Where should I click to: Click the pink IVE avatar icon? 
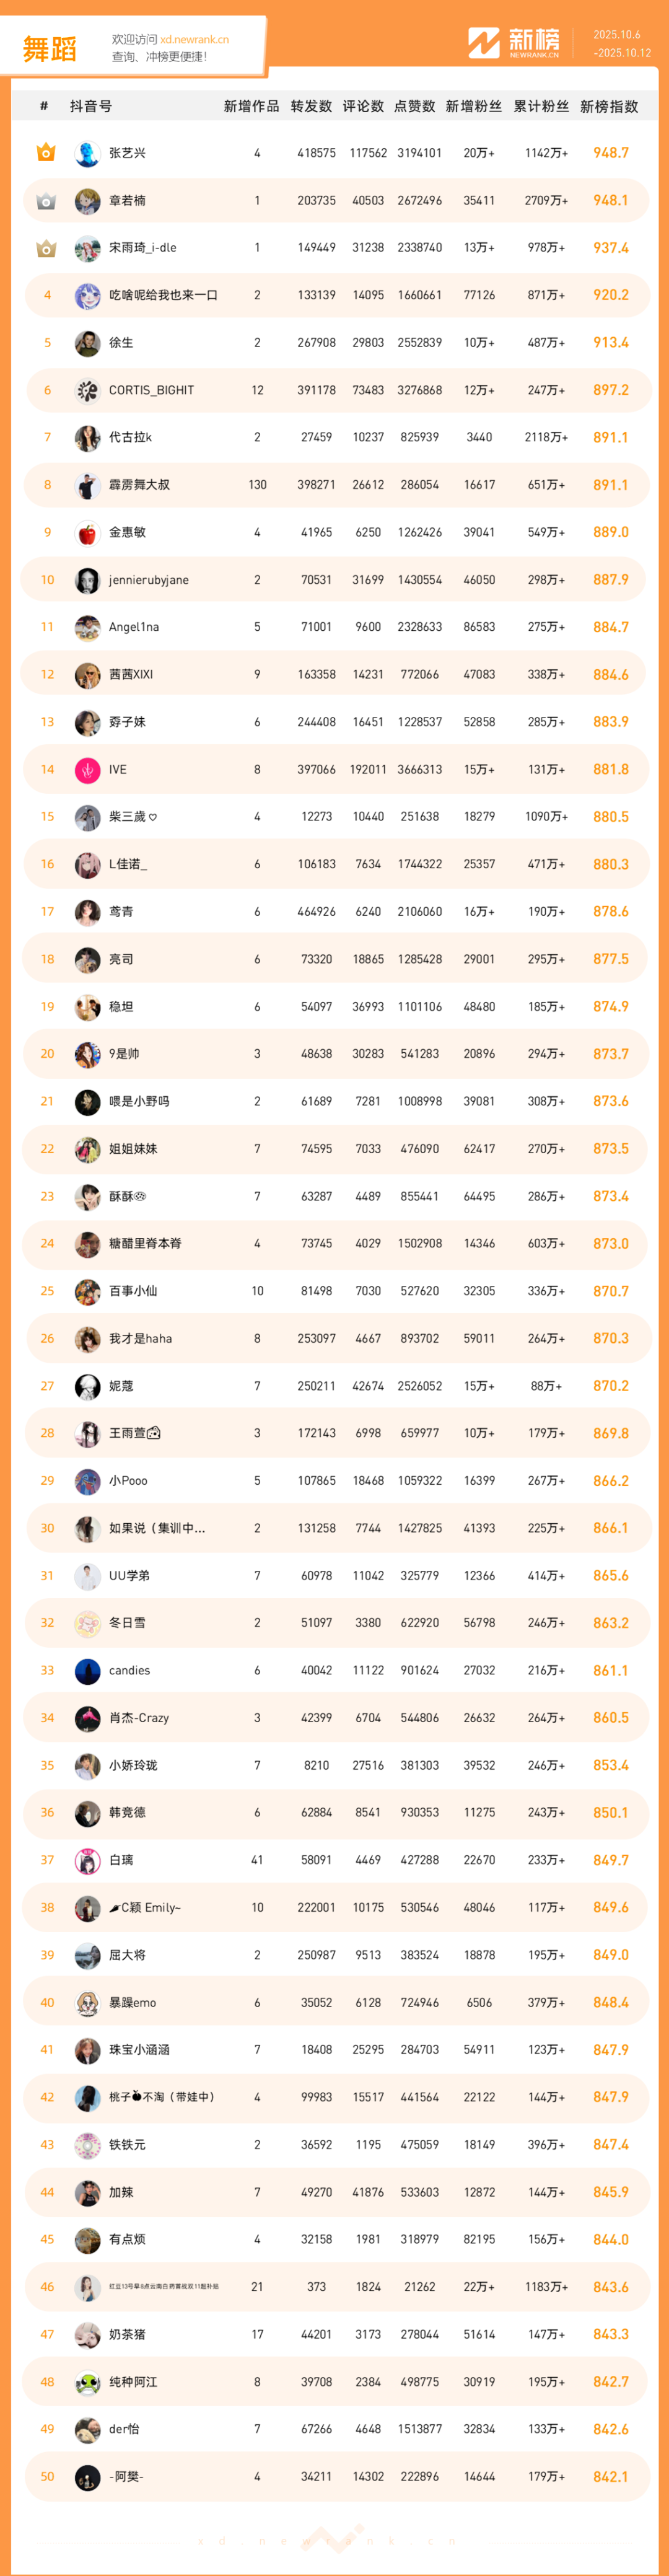click(88, 770)
